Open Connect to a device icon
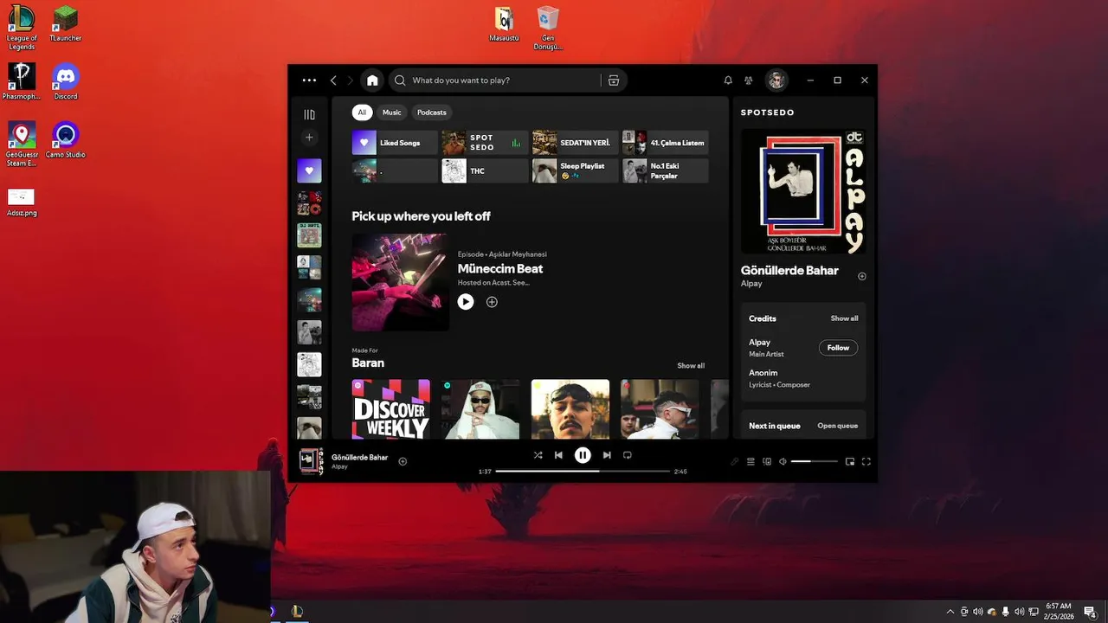Screen dimensions: 1108x623 pyautogui.click(x=767, y=462)
